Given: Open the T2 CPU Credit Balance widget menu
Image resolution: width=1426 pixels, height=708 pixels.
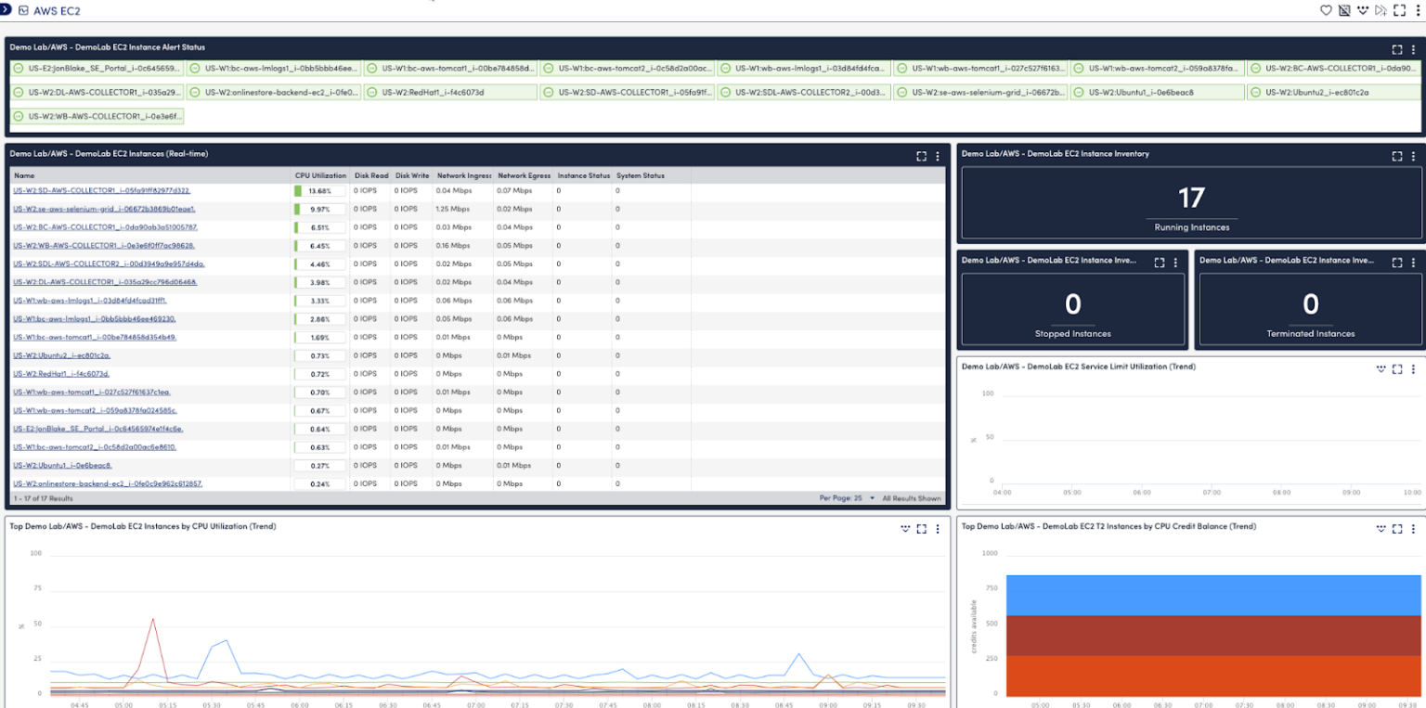Looking at the screenshot, I should tap(1413, 529).
